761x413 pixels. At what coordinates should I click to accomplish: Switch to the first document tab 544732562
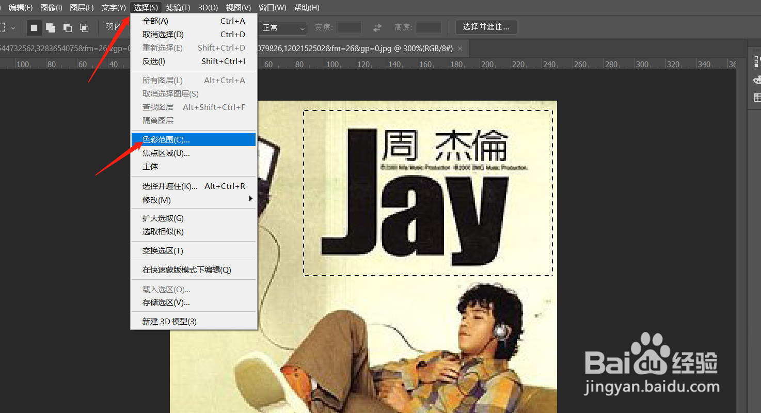(65, 49)
